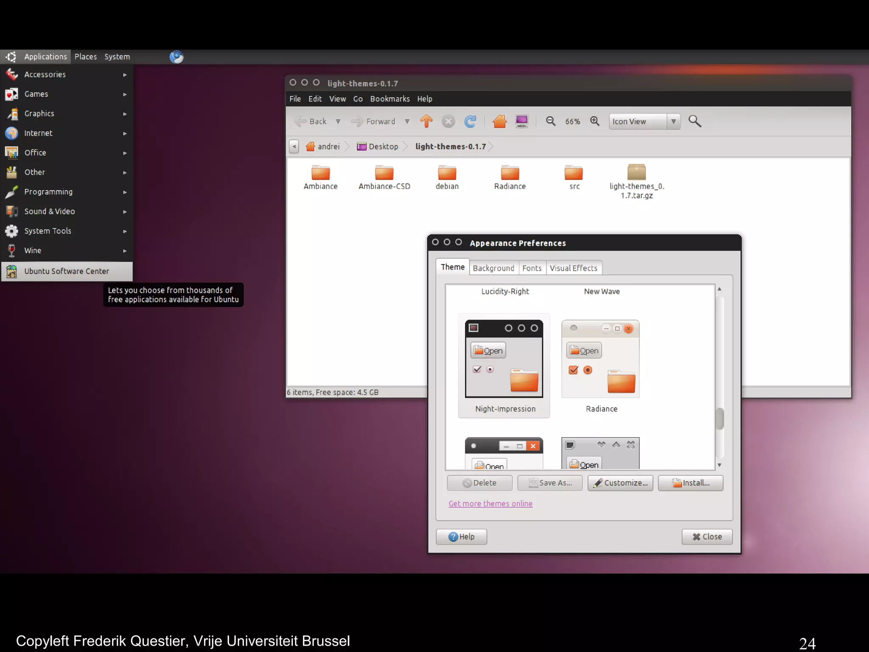The height and width of the screenshot is (652, 869).
Task: Zoom out with the magnifier minus icon
Action: [550, 121]
